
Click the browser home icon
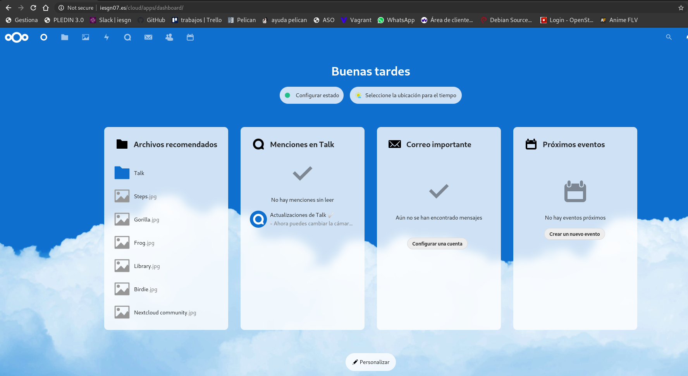coord(46,7)
